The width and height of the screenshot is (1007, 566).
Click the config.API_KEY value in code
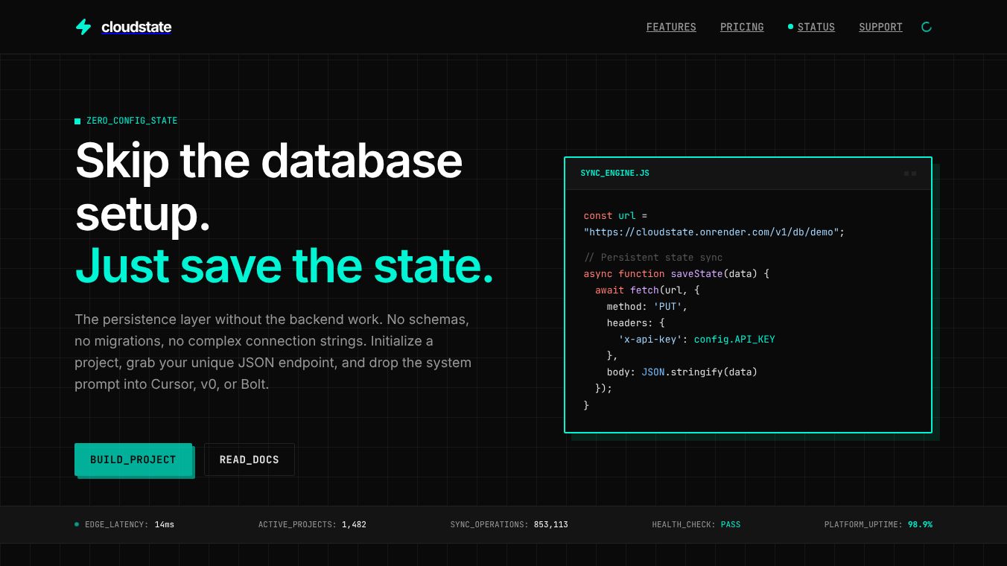point(734,339)
